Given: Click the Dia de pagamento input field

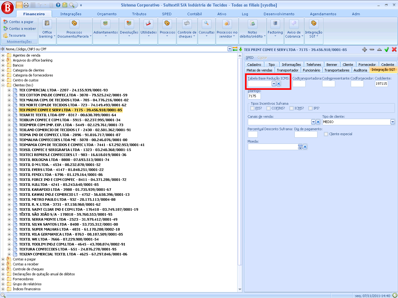Looking at the screenshot, I should pos(306,134).
